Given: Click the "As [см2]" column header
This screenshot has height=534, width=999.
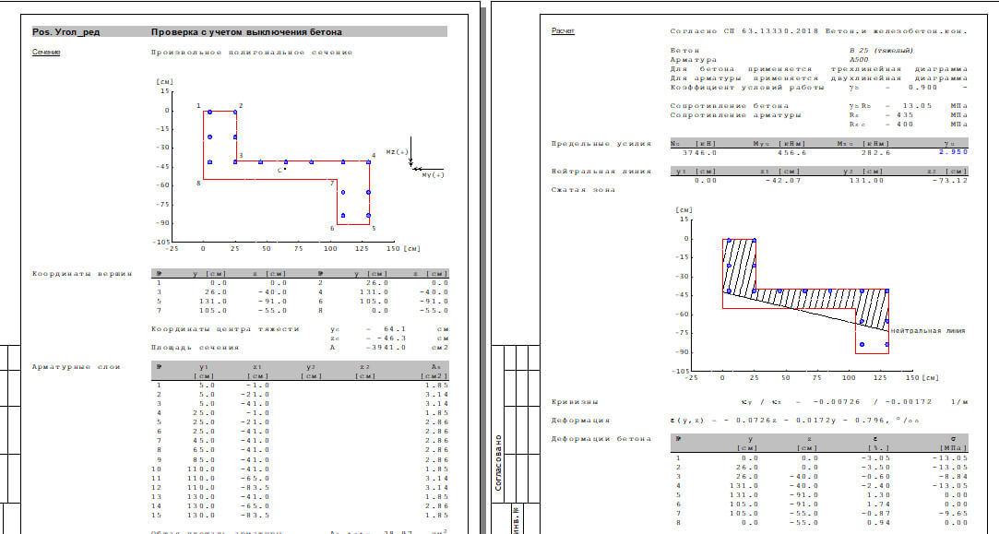Looking at the screenshot, I should coord(435,371).
